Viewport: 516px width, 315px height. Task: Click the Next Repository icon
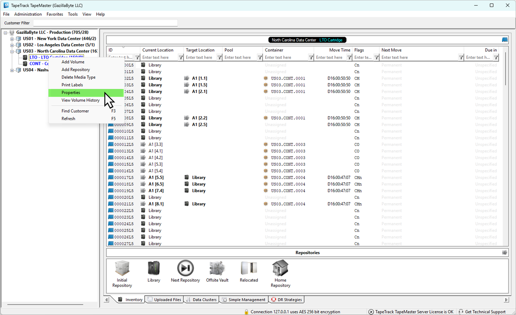[x=185, y=268]
